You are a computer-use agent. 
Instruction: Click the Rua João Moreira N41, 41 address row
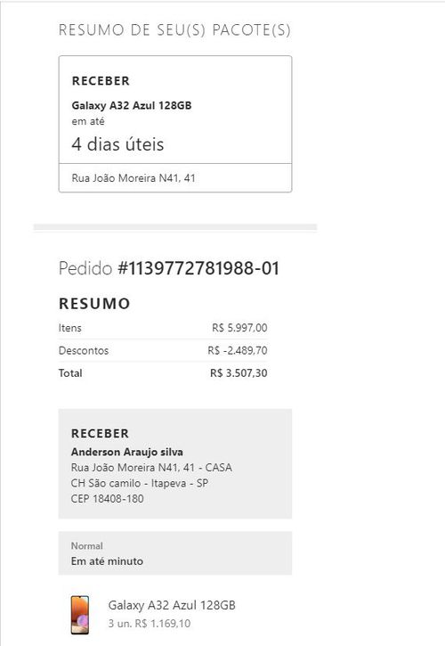pyautogui.click(x=175, y=178)
